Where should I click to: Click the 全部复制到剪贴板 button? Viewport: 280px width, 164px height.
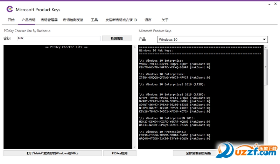(x=198, y=153)
